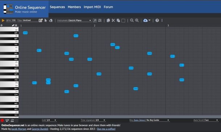Click the Buy me a coffee link
This screenshot has height=132, width=221.
pyautogui.click(x=106, y=129)
